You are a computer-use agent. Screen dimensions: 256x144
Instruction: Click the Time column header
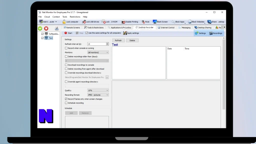(202, 49)
